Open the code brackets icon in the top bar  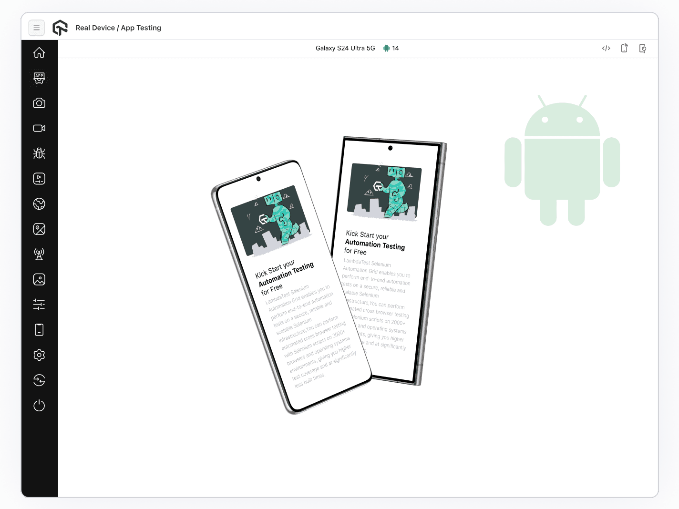(606, 48)
